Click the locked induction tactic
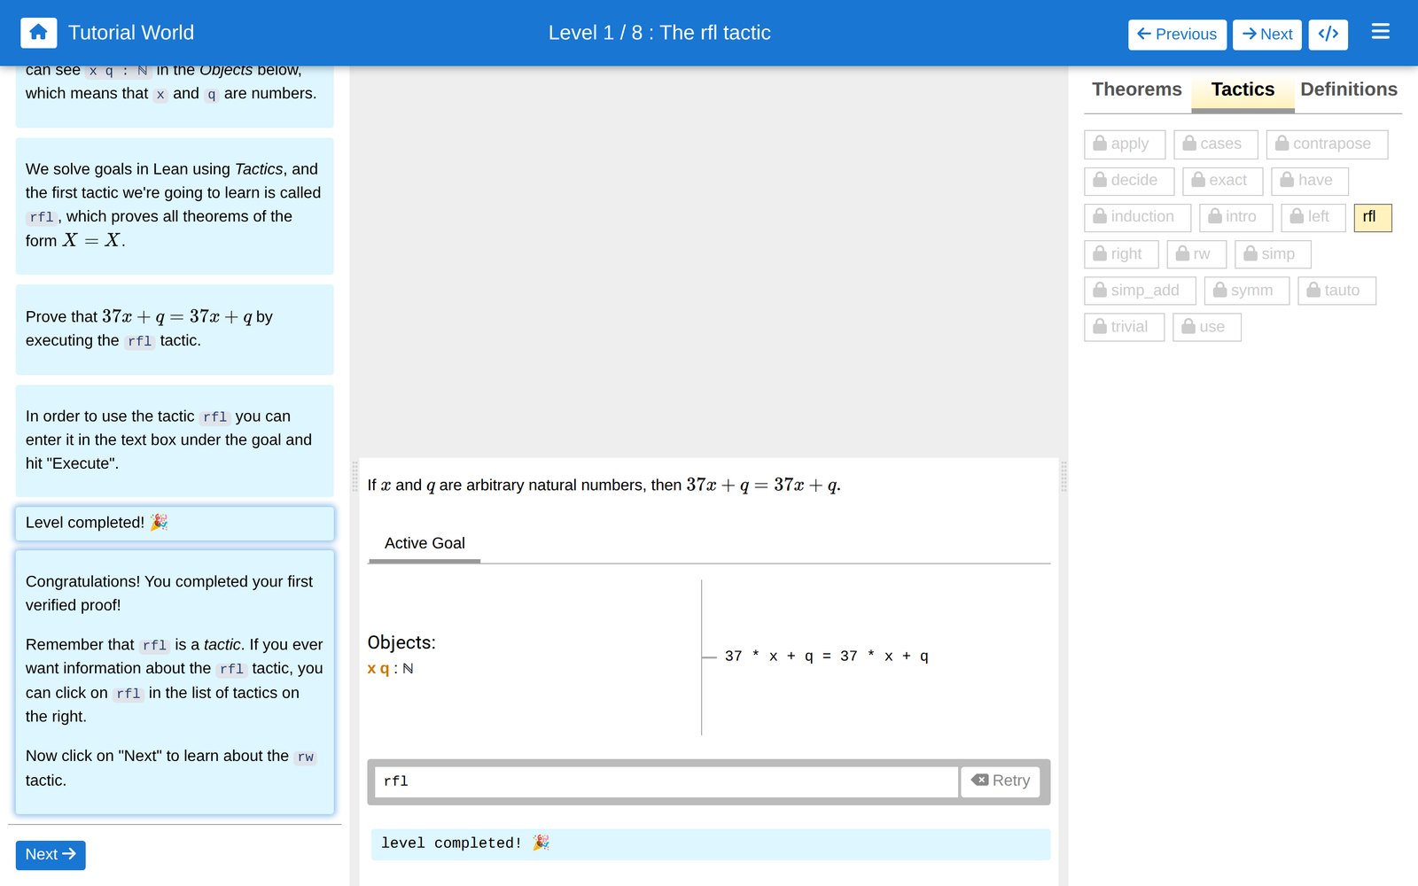The image size is (1418, 886). pyautogui.click(x=1137, y=217)
